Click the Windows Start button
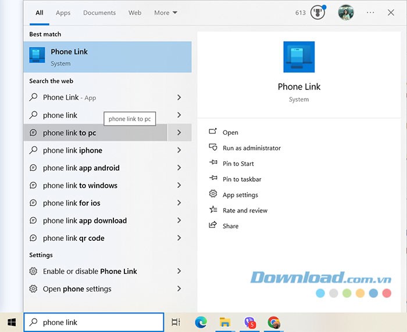The image size is (407, 332). coord(12,322)
